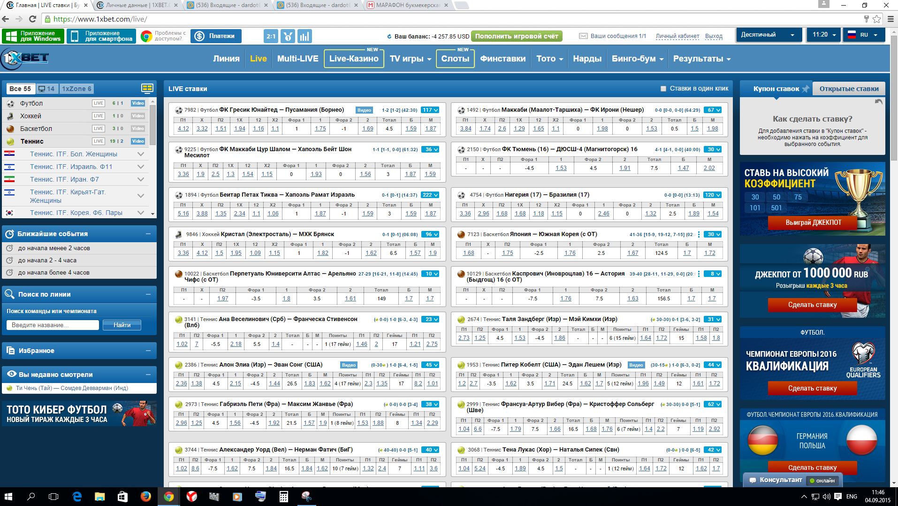
Task: Refresh balance using the circular arrow icon
Action: tap(389, 37)
